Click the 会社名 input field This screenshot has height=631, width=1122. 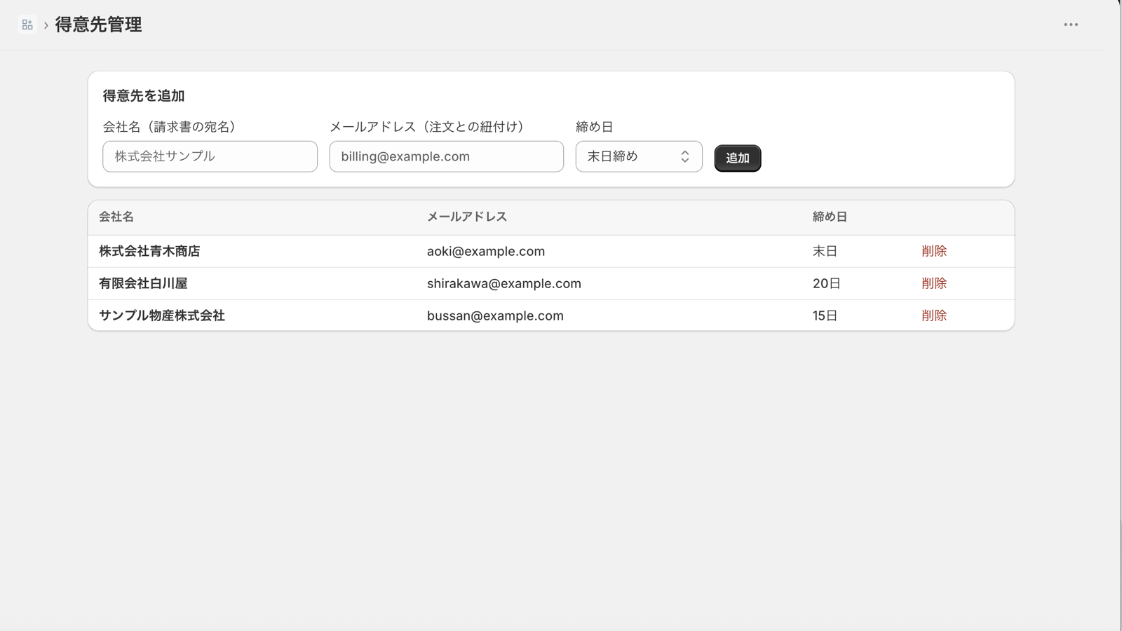(210, 156)
